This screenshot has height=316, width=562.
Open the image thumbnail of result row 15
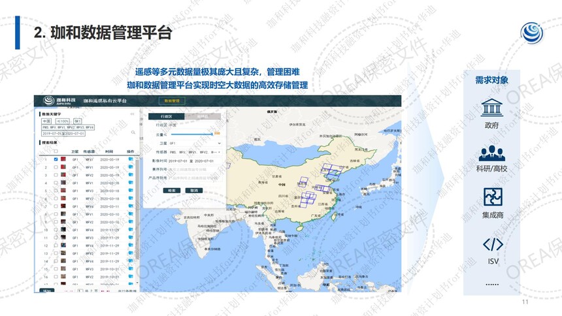[x=63, y=269]
